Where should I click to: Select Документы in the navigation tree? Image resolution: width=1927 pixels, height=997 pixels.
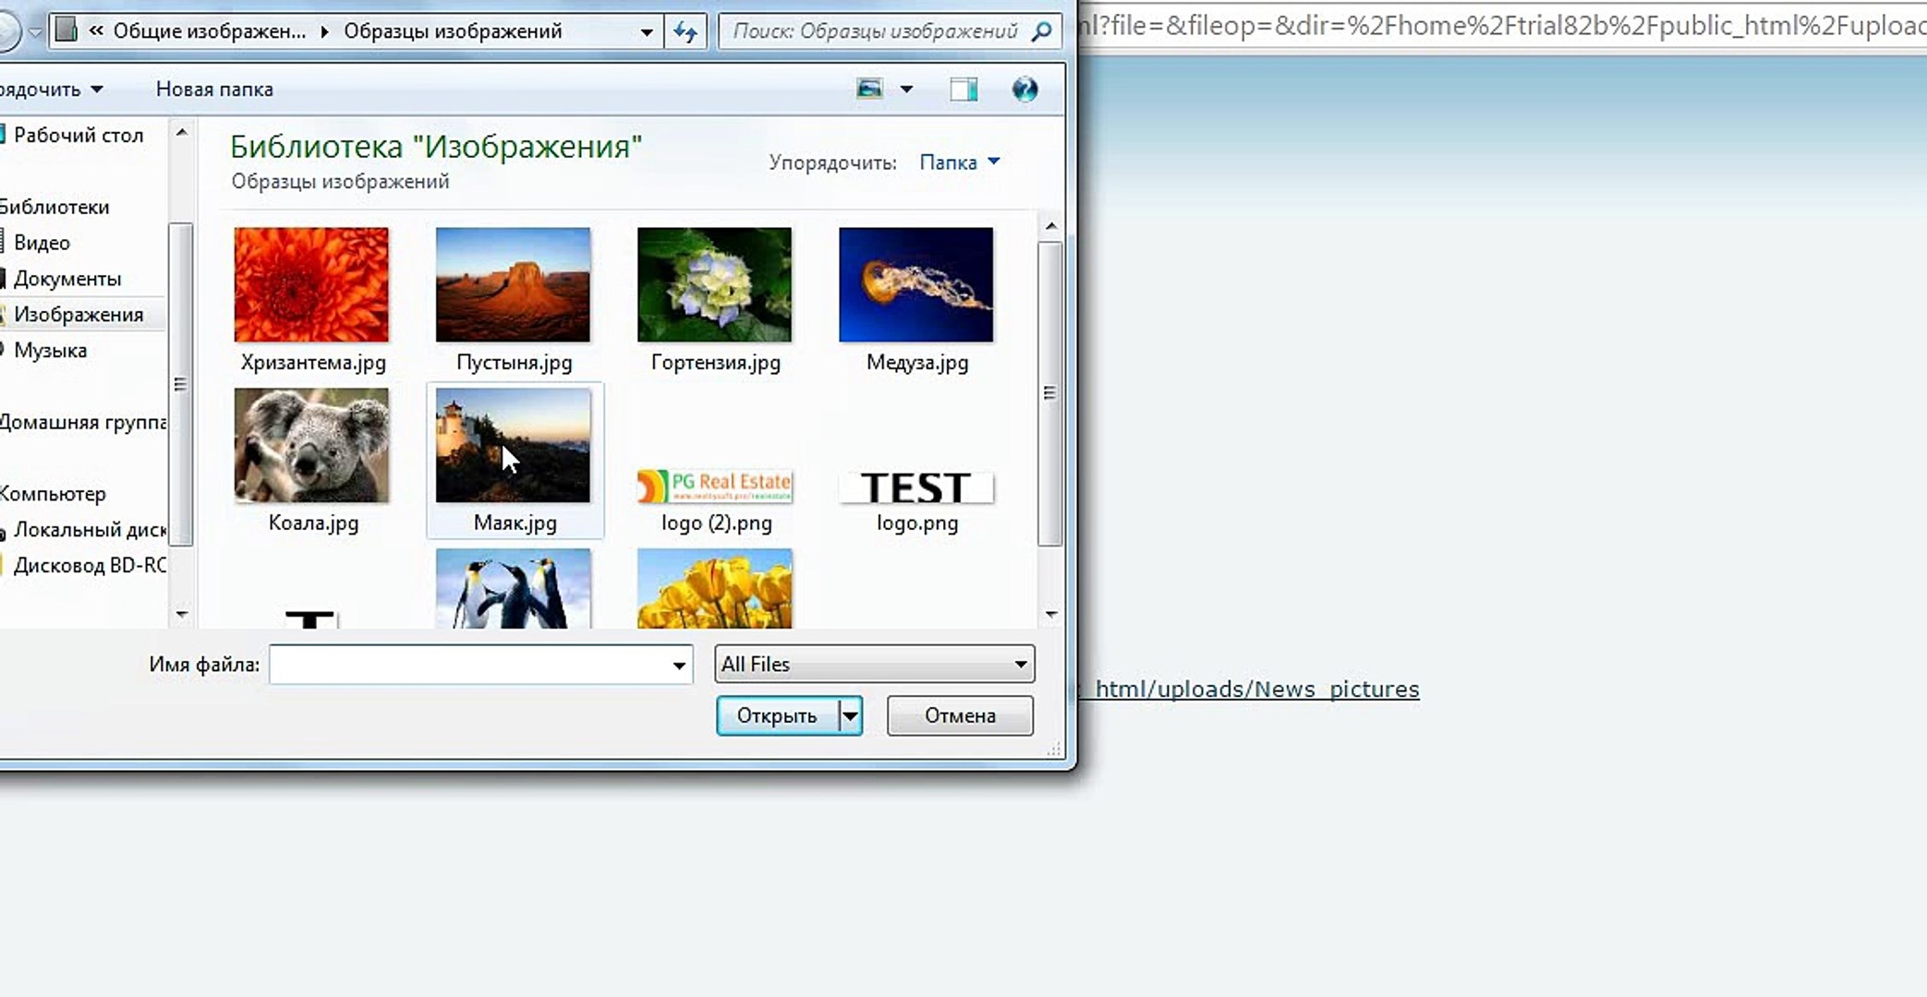tap(67, 279)
